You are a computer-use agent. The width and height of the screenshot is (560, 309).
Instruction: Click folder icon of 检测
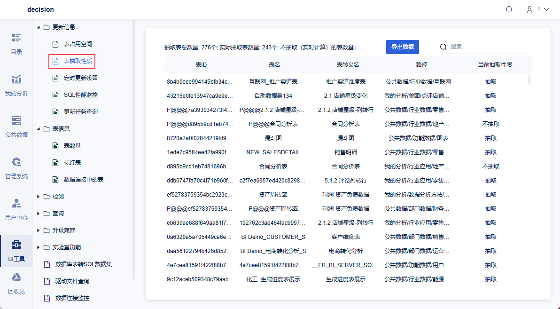tap(47, 196)
